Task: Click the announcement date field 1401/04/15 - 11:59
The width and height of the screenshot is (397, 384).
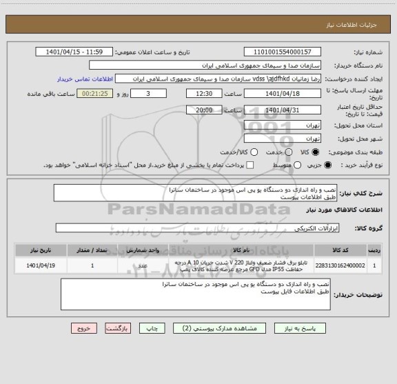Action: [74, 52]
